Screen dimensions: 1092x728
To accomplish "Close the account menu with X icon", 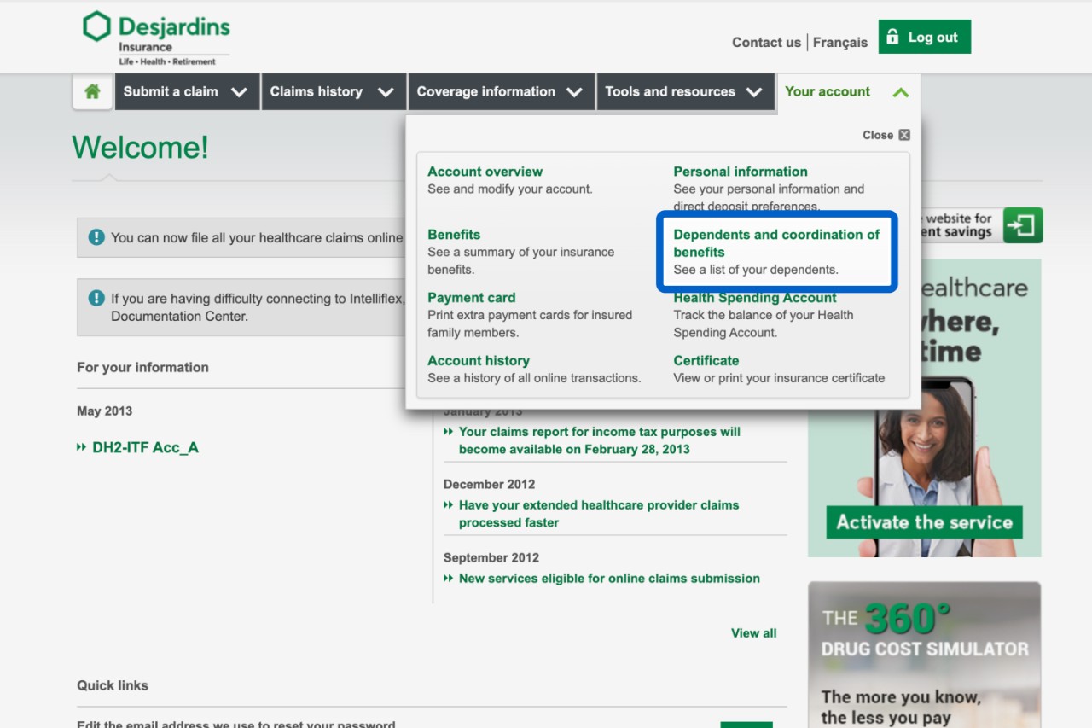I will pos(904,135).
